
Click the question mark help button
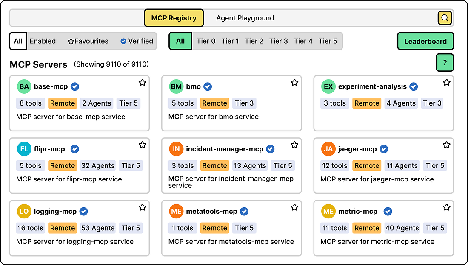click(x=445, y=62)
